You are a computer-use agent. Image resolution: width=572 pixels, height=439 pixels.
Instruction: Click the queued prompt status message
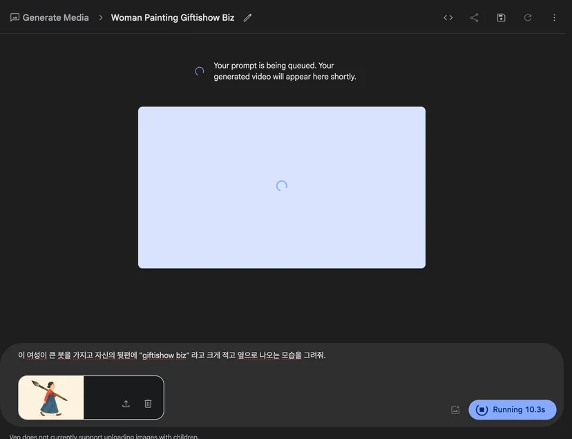pyautogui.click(x=285, y=71)
